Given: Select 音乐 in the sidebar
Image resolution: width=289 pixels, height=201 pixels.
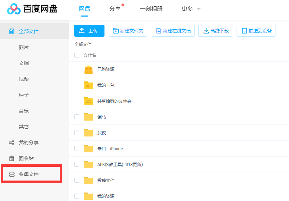Looking at the screenshot, I should [24, 111].
